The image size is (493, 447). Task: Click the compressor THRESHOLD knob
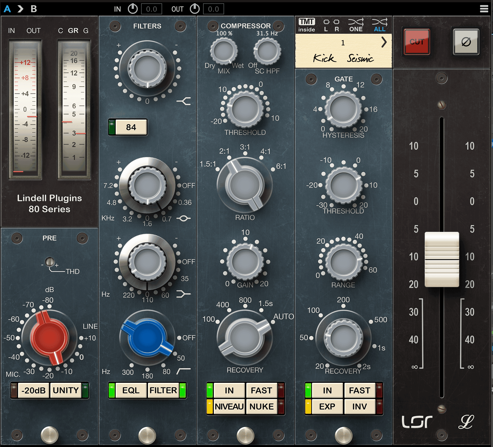tap(245, 109)
